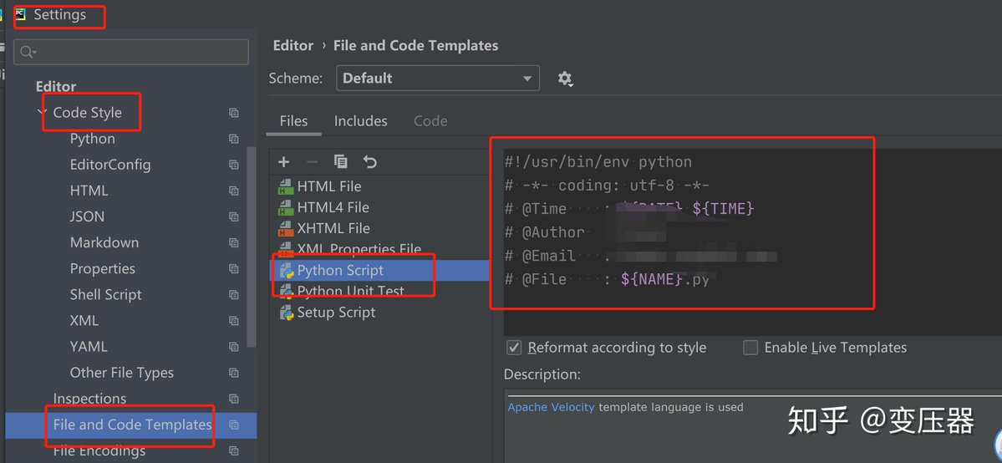Toggle Reformat according to style checkbox

[514, 348]
